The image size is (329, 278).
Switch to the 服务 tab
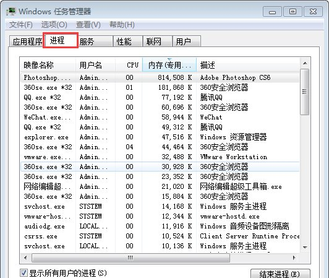coord(95,41)
